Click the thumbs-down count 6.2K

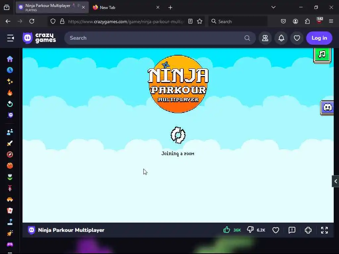click(x=261, y=230)
